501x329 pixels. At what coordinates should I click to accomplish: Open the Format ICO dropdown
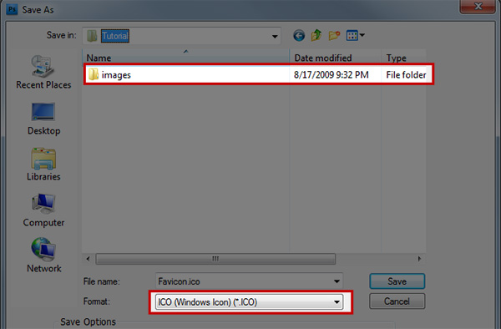(x=249, y=301)
